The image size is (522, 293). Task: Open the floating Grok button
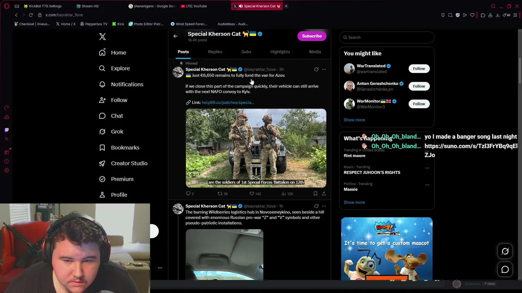point(505,251)
